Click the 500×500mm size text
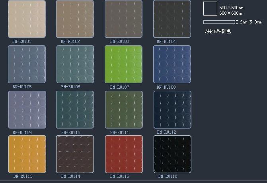 point(231,8)
